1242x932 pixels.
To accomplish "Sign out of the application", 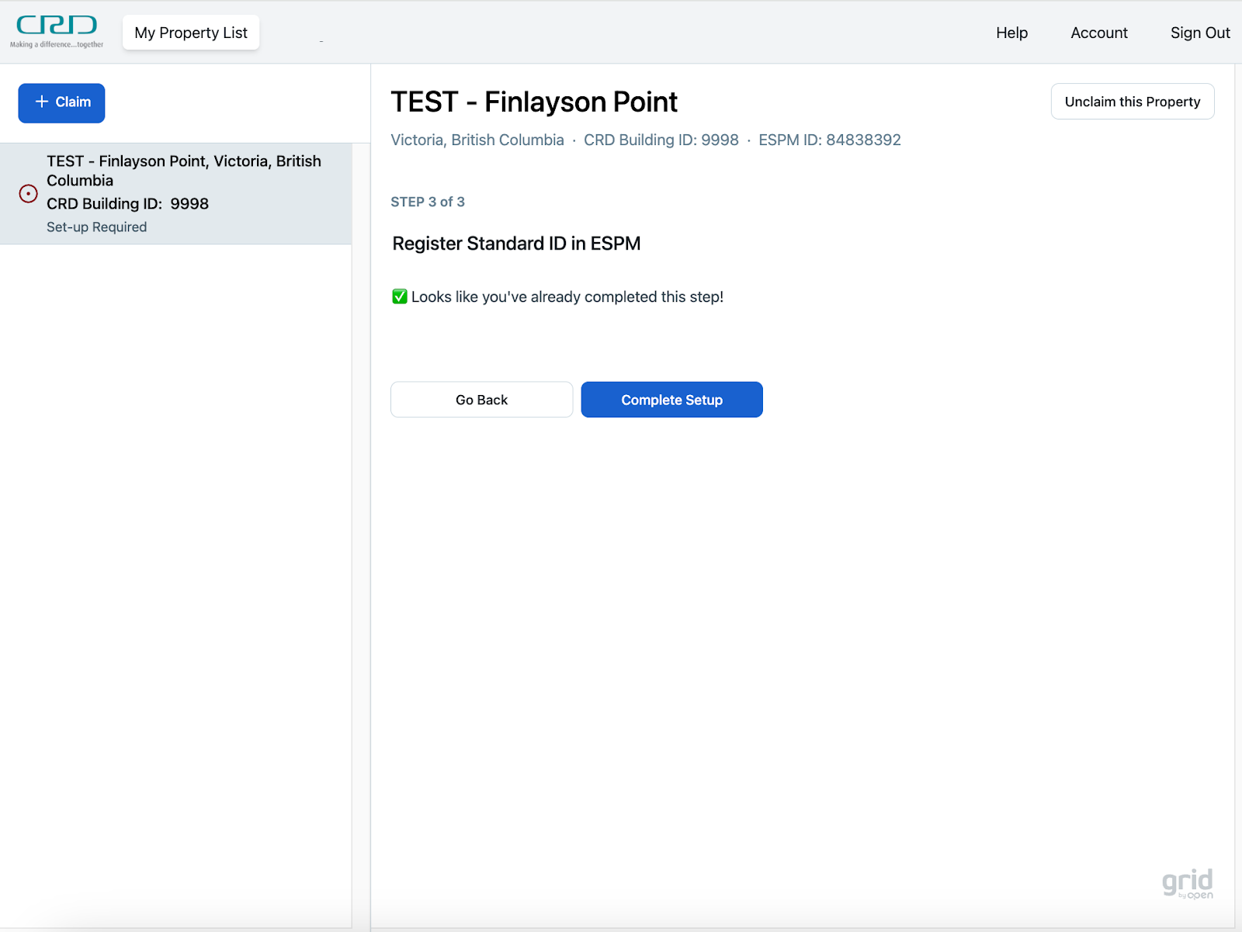I will (x=1199, y=33).
